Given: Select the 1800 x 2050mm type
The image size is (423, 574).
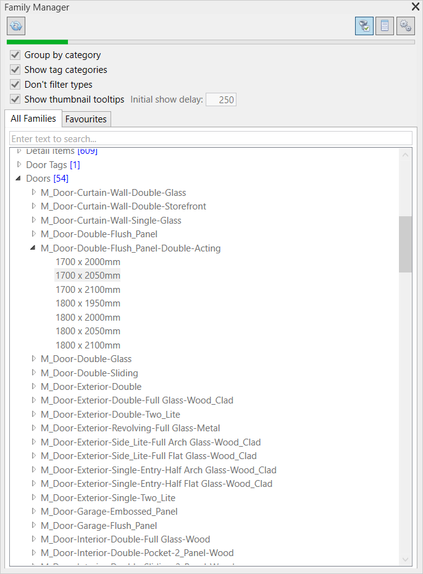Looking at the screenshot, I should [88, 331].
